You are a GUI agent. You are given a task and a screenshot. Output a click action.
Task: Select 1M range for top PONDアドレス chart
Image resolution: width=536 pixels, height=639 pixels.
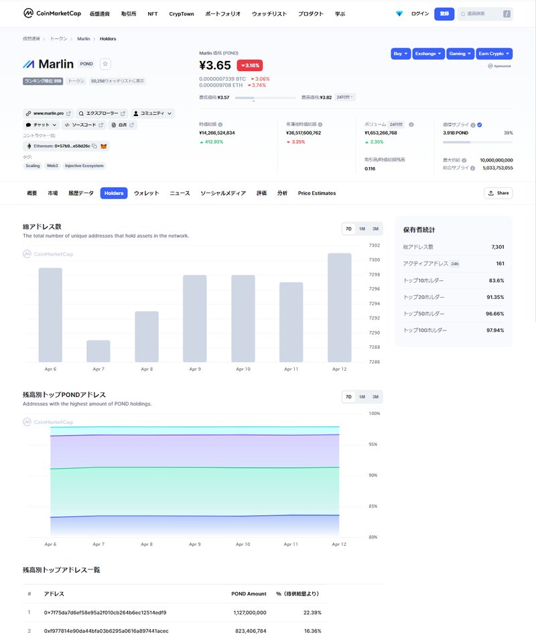click(x=362, y=397)
